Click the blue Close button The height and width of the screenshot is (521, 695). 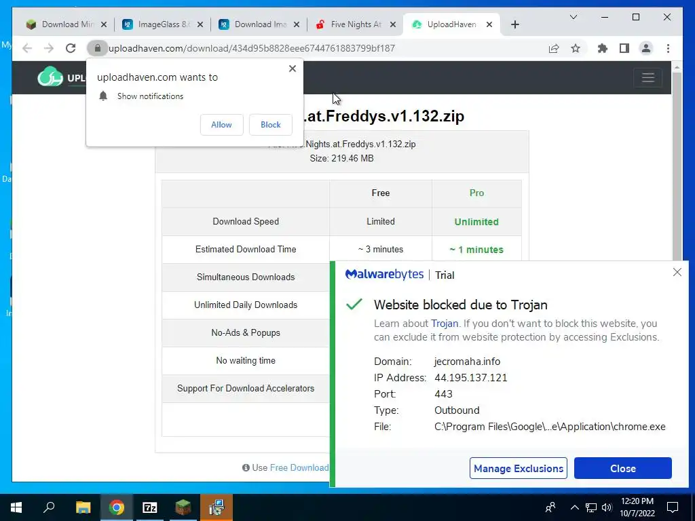click(x=623, y=468)
